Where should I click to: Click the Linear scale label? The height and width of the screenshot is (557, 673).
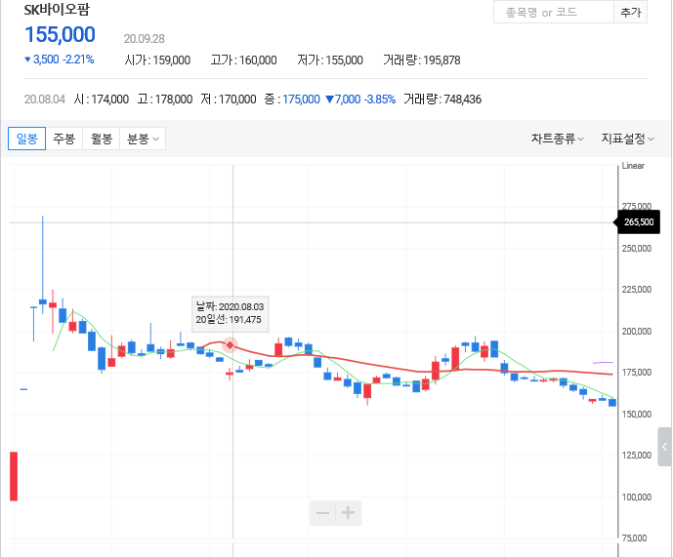(633, 166)
